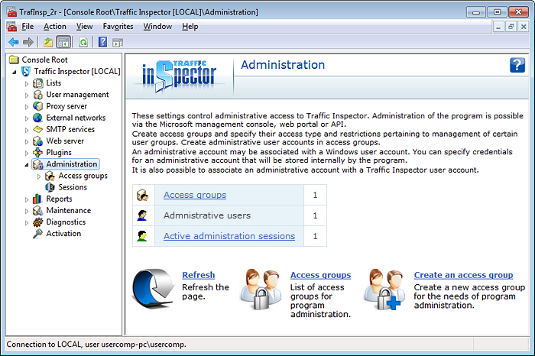535x356 pixels.
Task: Click the Console Root folder icon
Action: [x=14, y=60]
